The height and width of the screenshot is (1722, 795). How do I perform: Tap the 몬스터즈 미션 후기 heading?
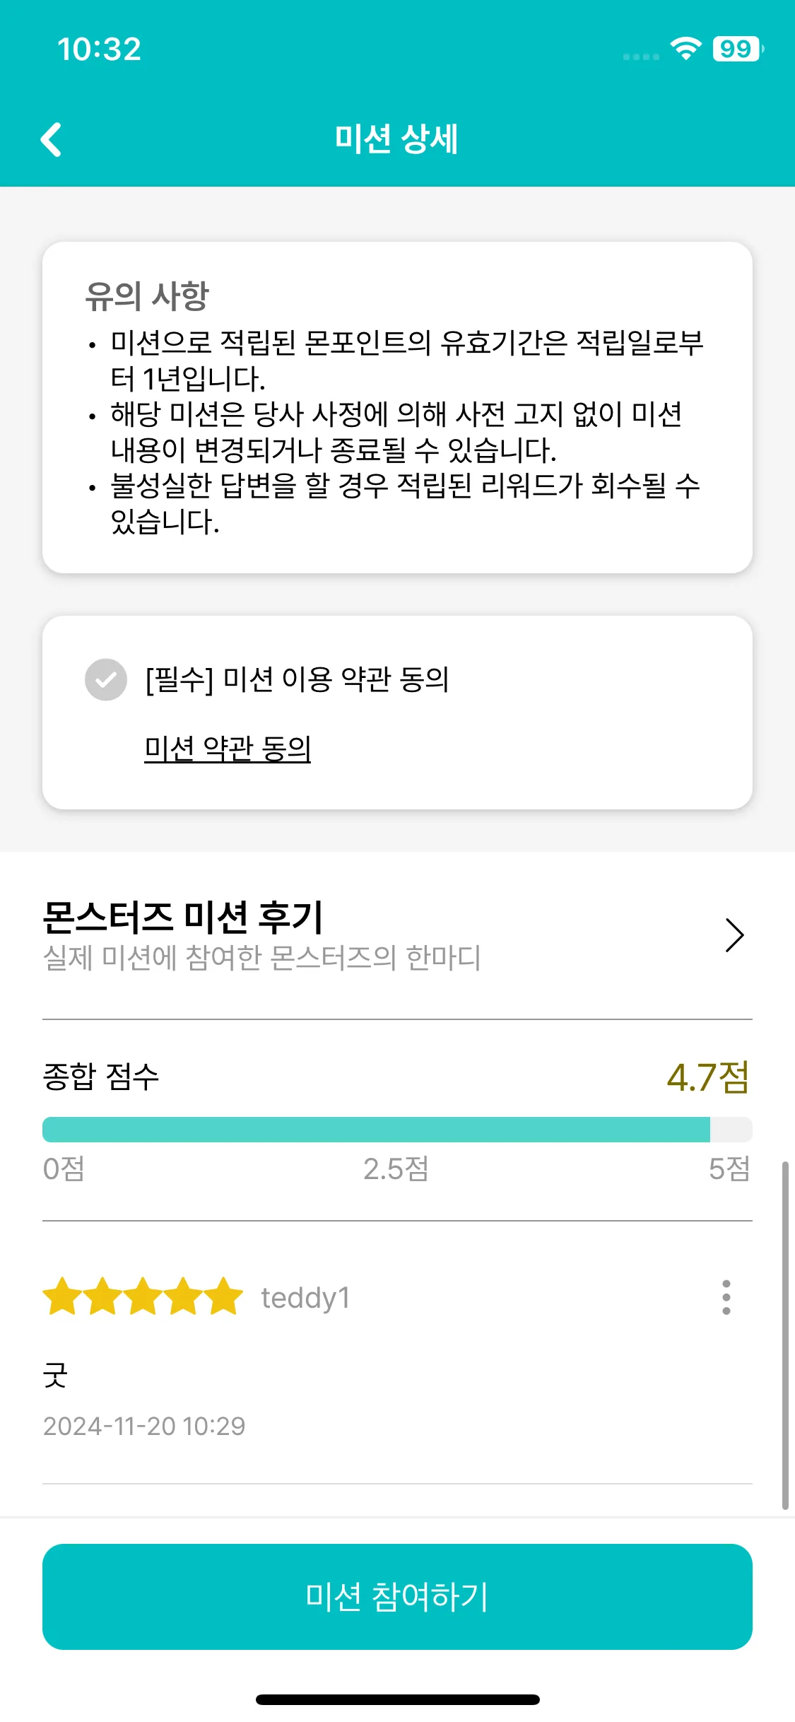point(183,917)
